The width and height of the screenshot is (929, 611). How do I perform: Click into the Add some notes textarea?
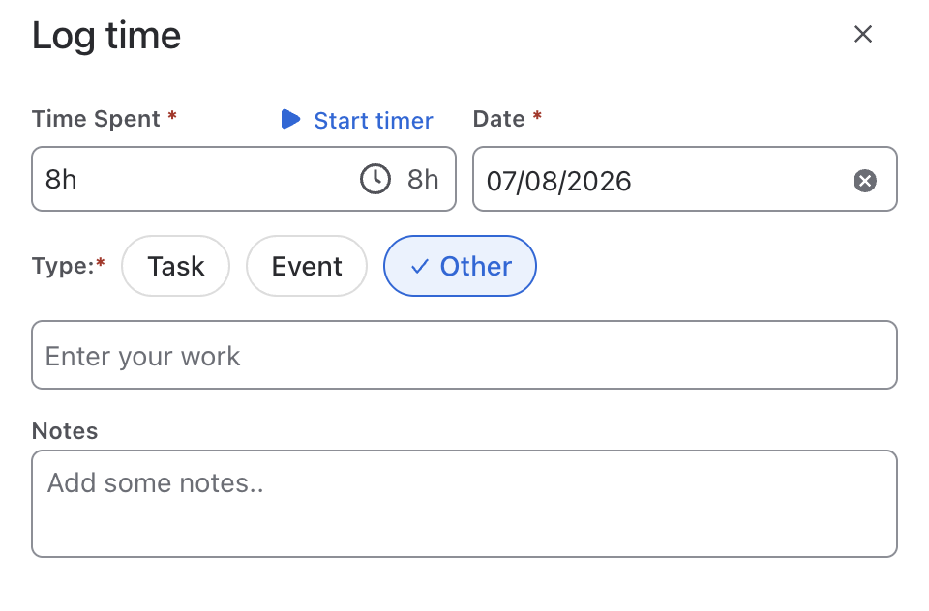(x=464, y=504)
